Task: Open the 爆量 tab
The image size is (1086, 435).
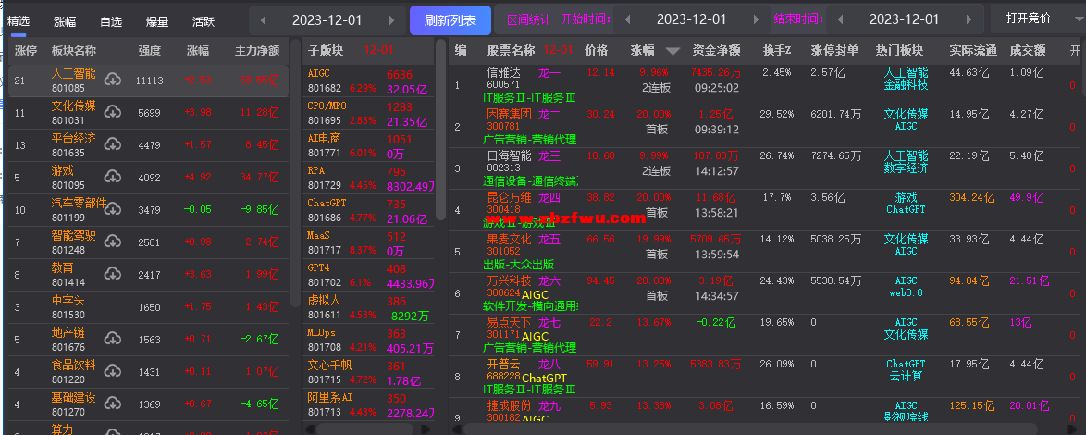Action: [x=157, y=21]
